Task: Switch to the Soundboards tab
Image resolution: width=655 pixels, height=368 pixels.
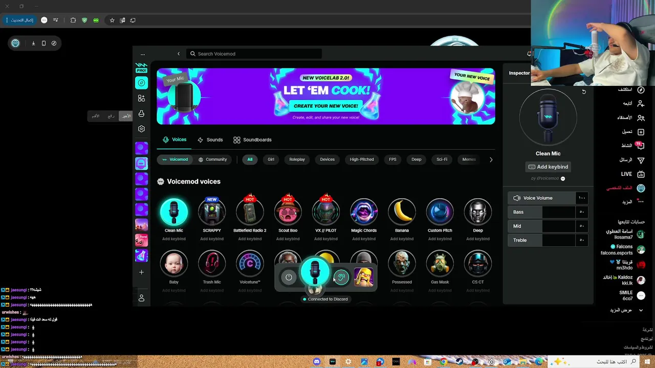Action: coord(252,140)
